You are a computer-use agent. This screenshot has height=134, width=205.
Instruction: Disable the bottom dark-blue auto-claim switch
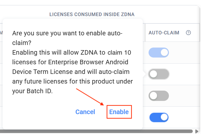(159, 117)
